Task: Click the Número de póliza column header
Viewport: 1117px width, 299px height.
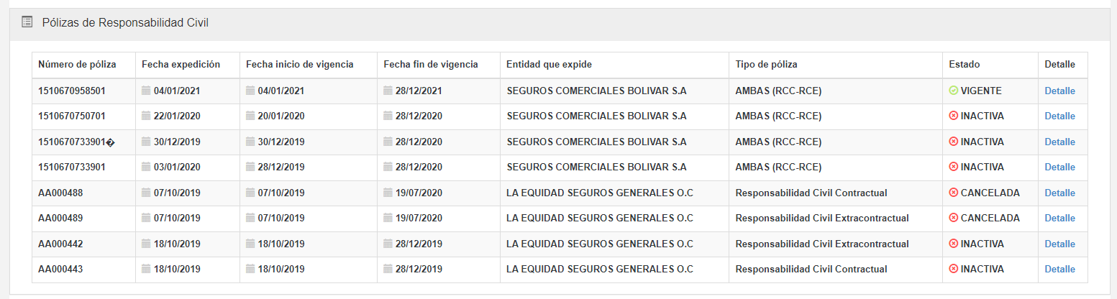Action: (x=77, y=65)
